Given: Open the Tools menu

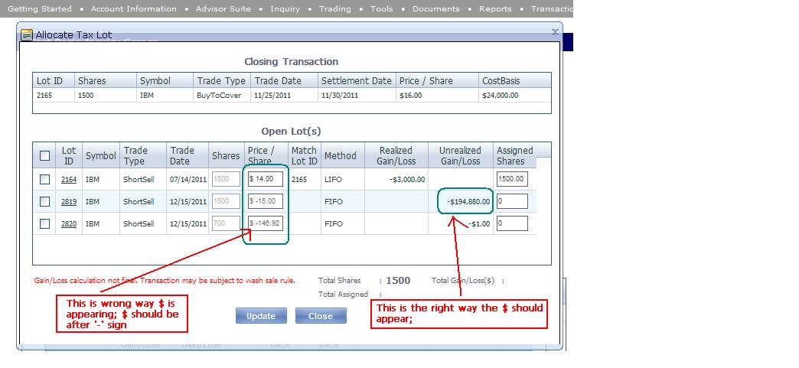Looking at the screenshot, I should coord(382,8).
